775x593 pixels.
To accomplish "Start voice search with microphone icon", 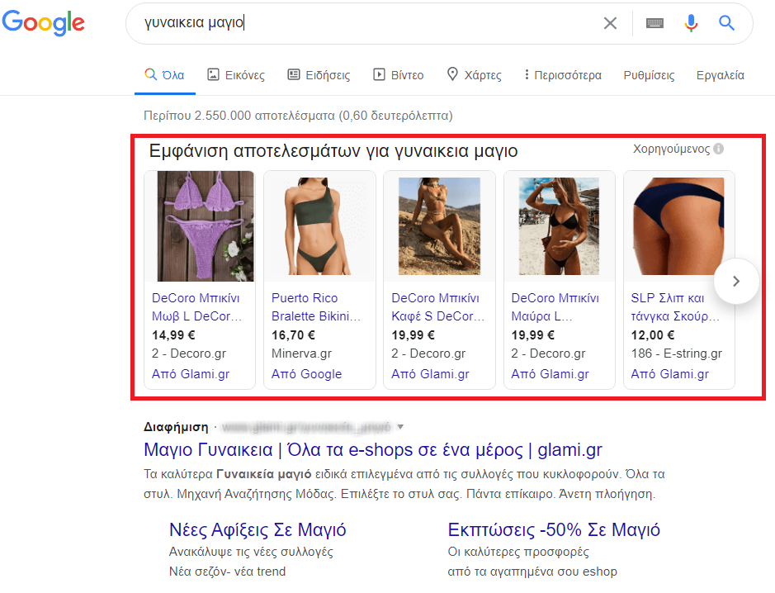I will click(x=691, y=23).
